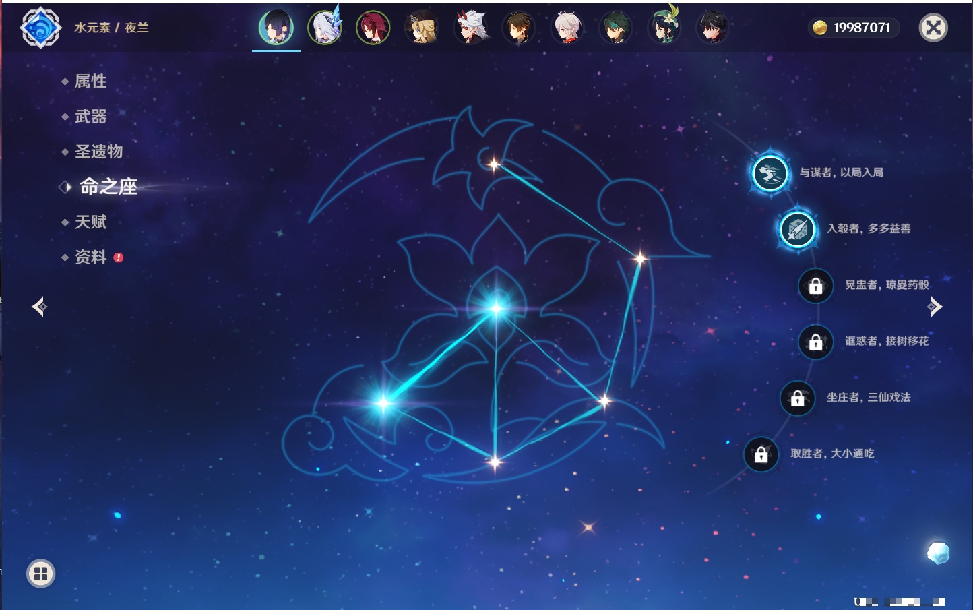
Task: Click the topmost star inside the flower outline
Action: (x=494, y=164)
